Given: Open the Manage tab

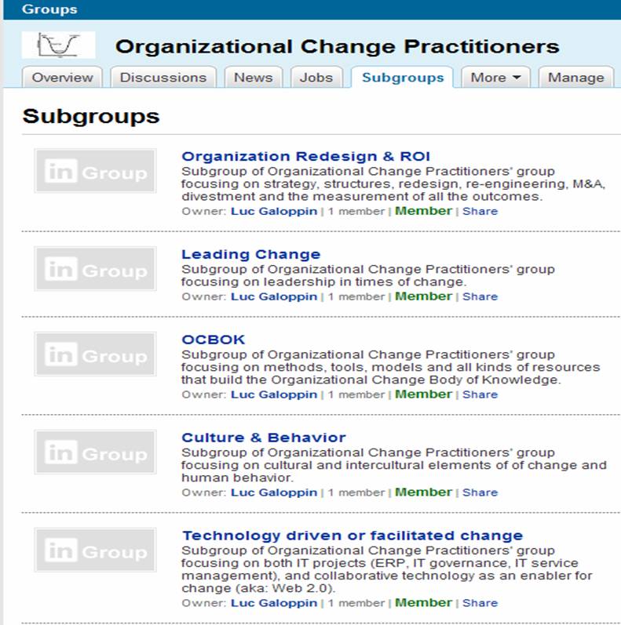Looking at the screenshot, I should (x=576, y=78).
